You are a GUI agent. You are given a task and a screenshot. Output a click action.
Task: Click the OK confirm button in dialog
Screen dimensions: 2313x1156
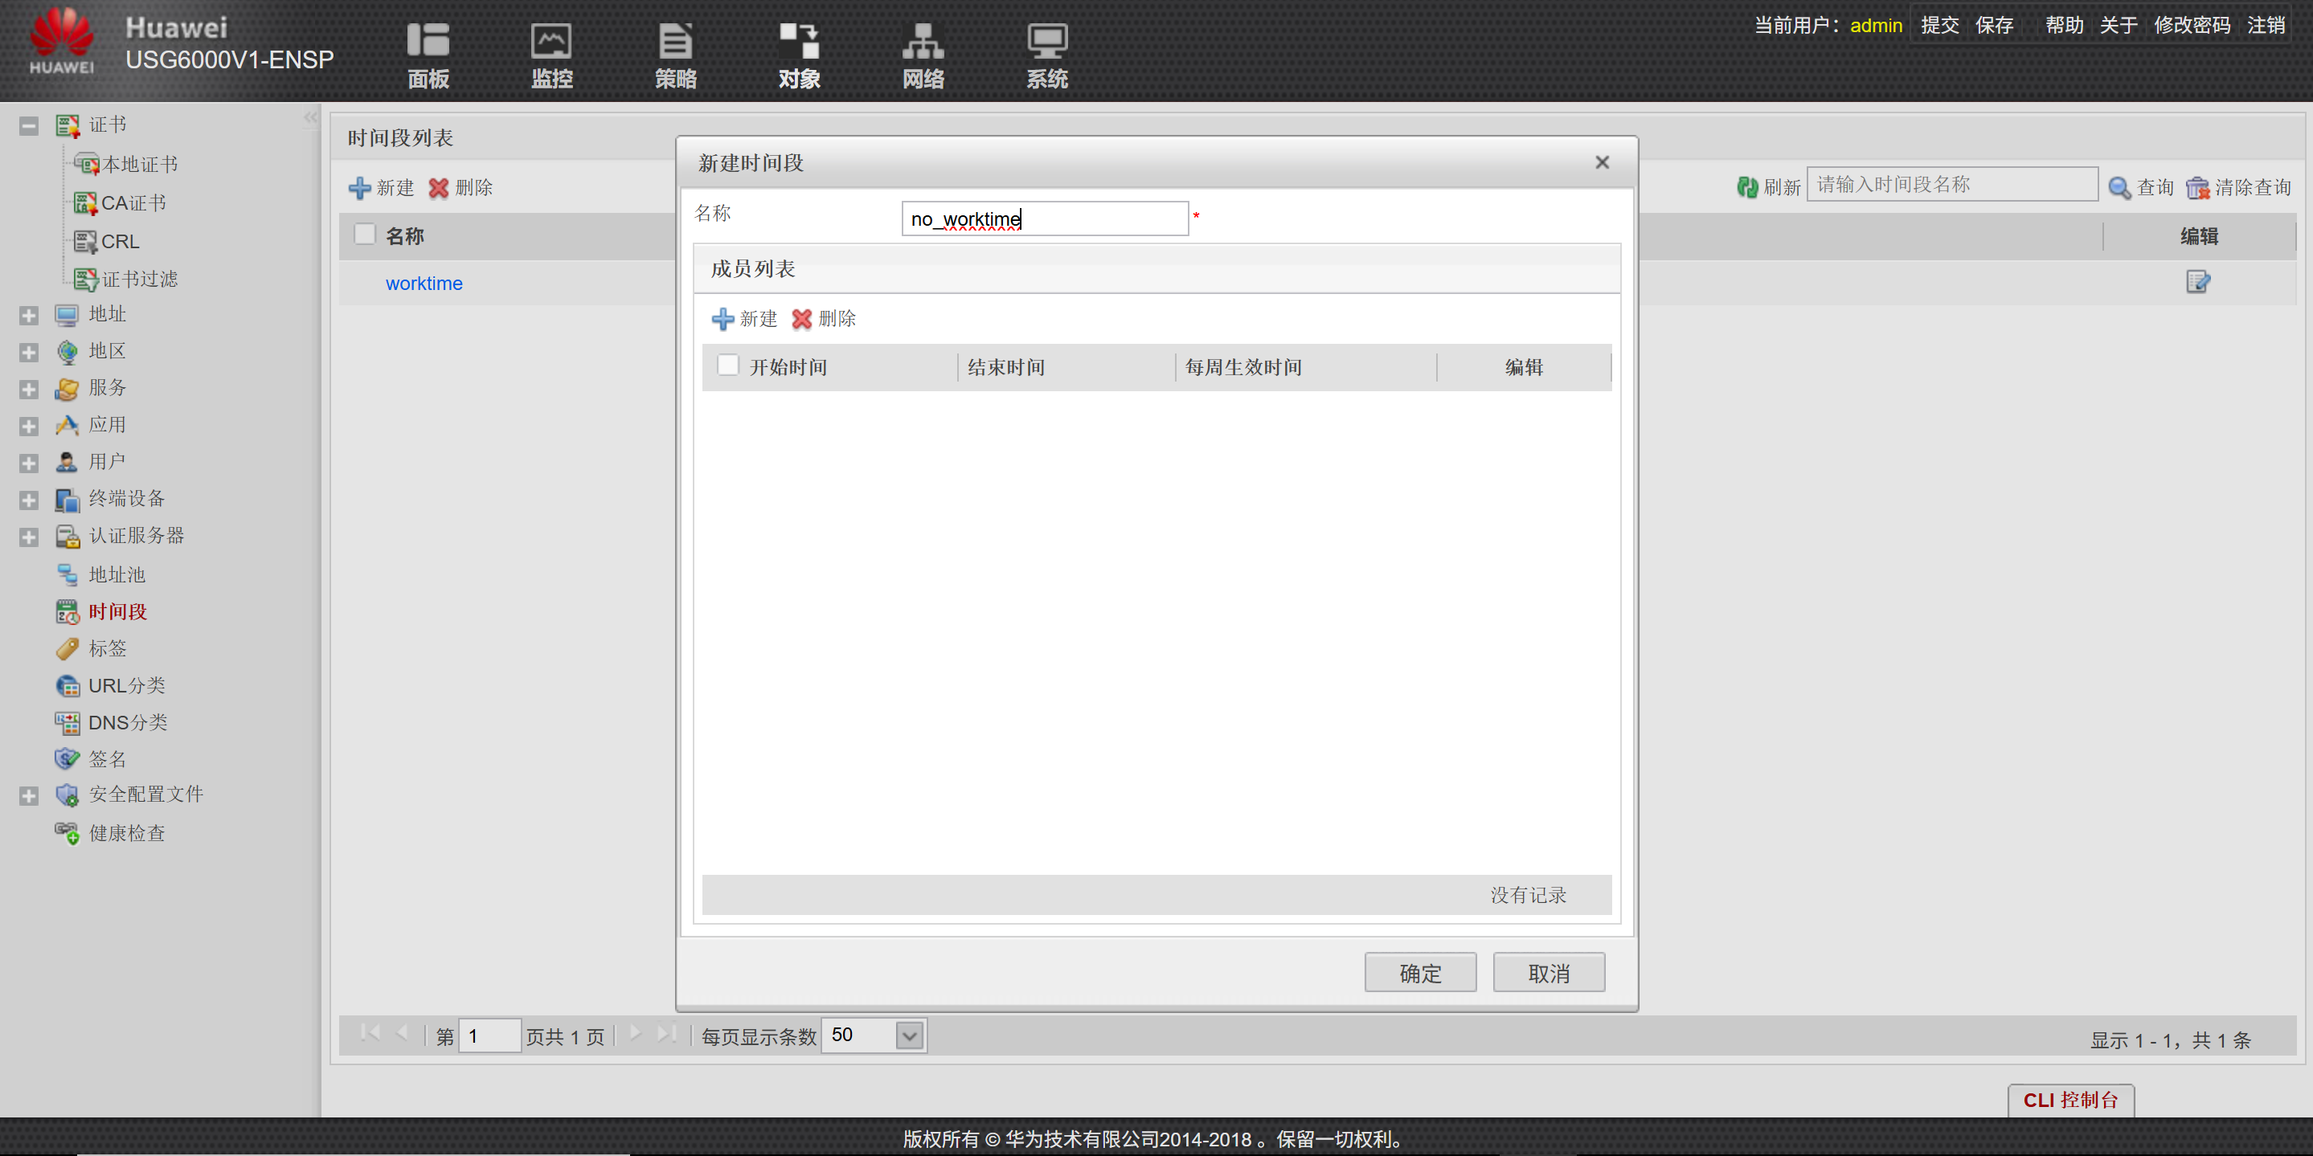pos(1419,973)
